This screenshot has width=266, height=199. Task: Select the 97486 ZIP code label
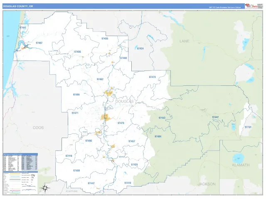coord(76,95)
